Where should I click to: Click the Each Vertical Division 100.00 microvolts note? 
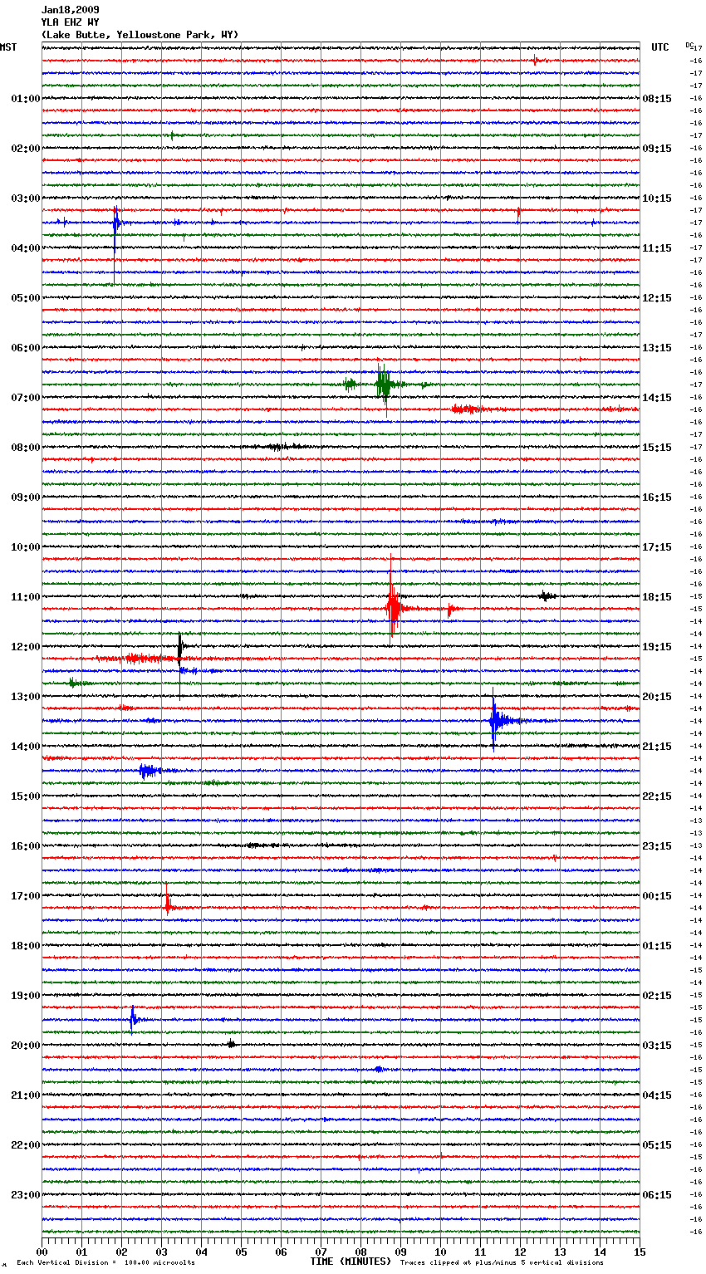(105, 1263)
